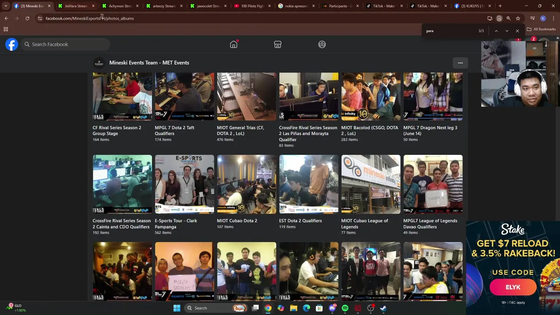
Task: Click the Mineski page avatar icon
Action: pos(99,63)
